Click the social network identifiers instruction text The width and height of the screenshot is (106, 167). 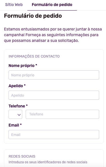pyautogui.click(x=48, y=162)
